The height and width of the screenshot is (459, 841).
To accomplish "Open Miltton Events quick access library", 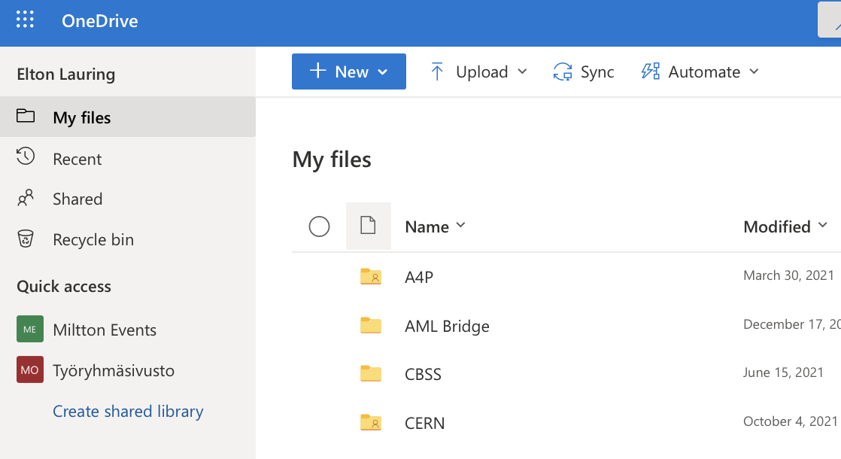I will pyautogui.click(x=105, y=330).
